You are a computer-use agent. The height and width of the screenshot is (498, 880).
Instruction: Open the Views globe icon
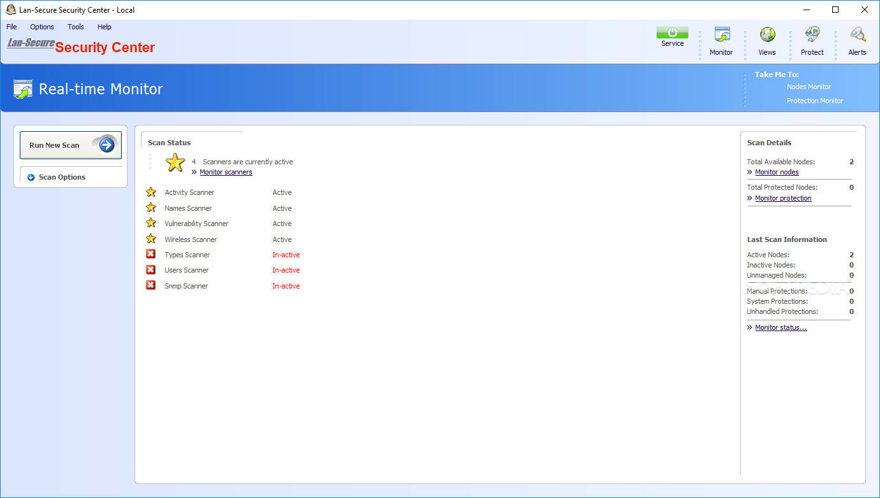click(767, 34)
